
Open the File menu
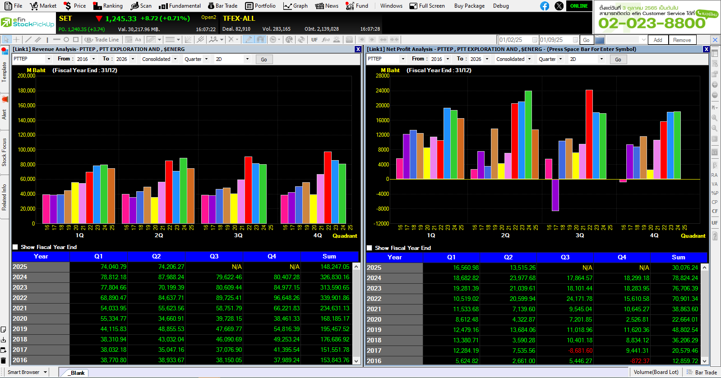click(x=14, y=6)
